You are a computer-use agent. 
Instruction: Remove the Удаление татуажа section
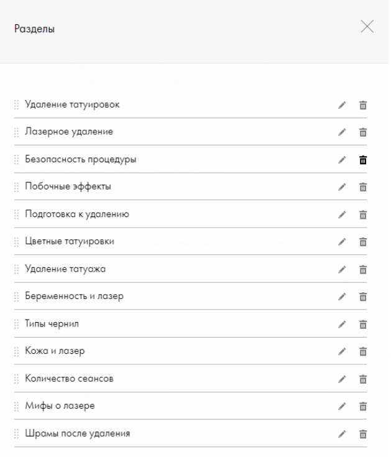point(363,270)
